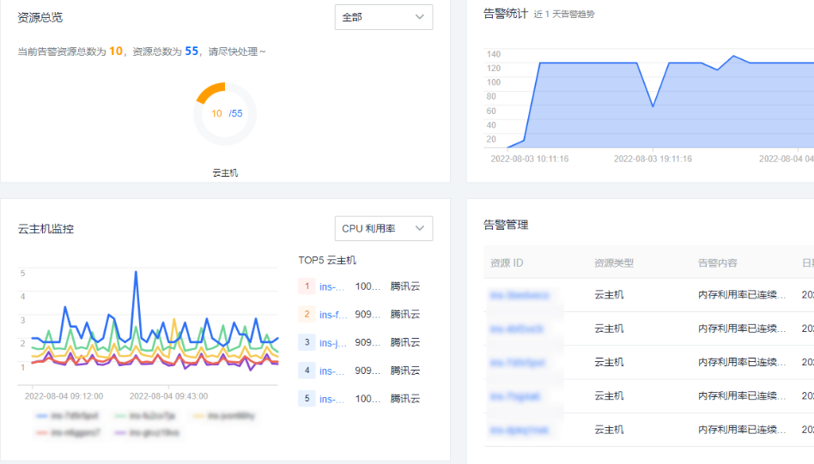
Task: Click the 909... value in rank 2 row
Action: pos(368,314)
